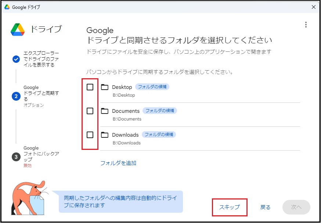The width and height of the screenshot is (321, 223).
Task: Click the Documents folder icon
Action: point(105,111)
